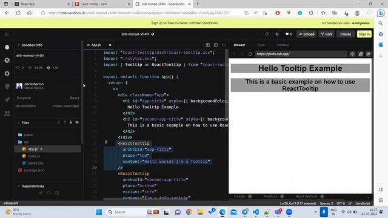Click the split editor layout icon
Viewport: 388px width, 218px height.
(207, 45)
